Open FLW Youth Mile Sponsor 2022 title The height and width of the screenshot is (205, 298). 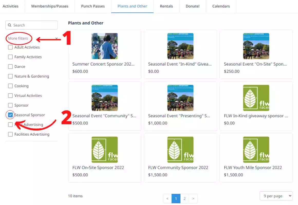pyautogui.click(x=253, y=168)
